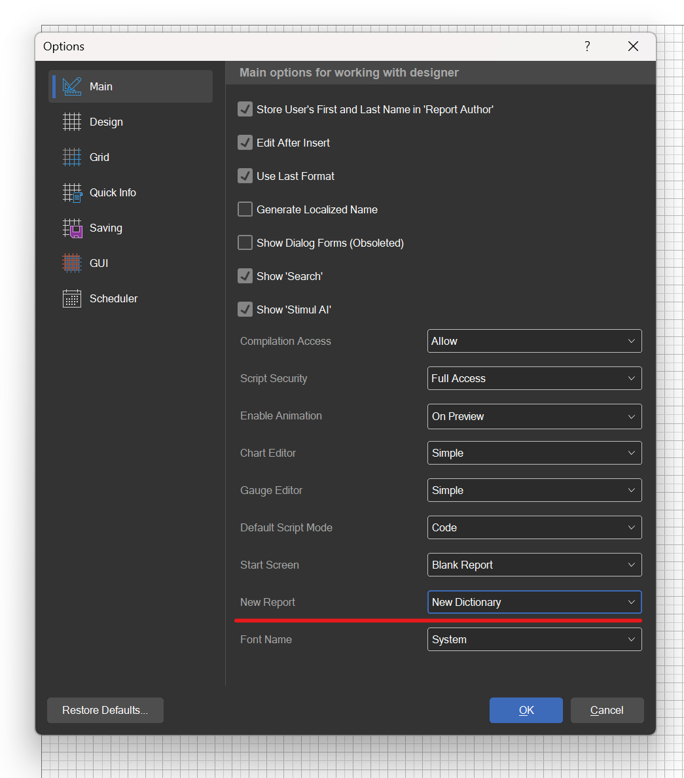Check Show Dialog Forms (Obsoleted)

(245, 243)
